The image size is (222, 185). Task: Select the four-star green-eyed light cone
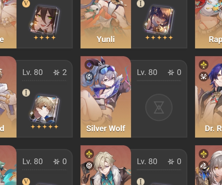[x=44, y=21]
